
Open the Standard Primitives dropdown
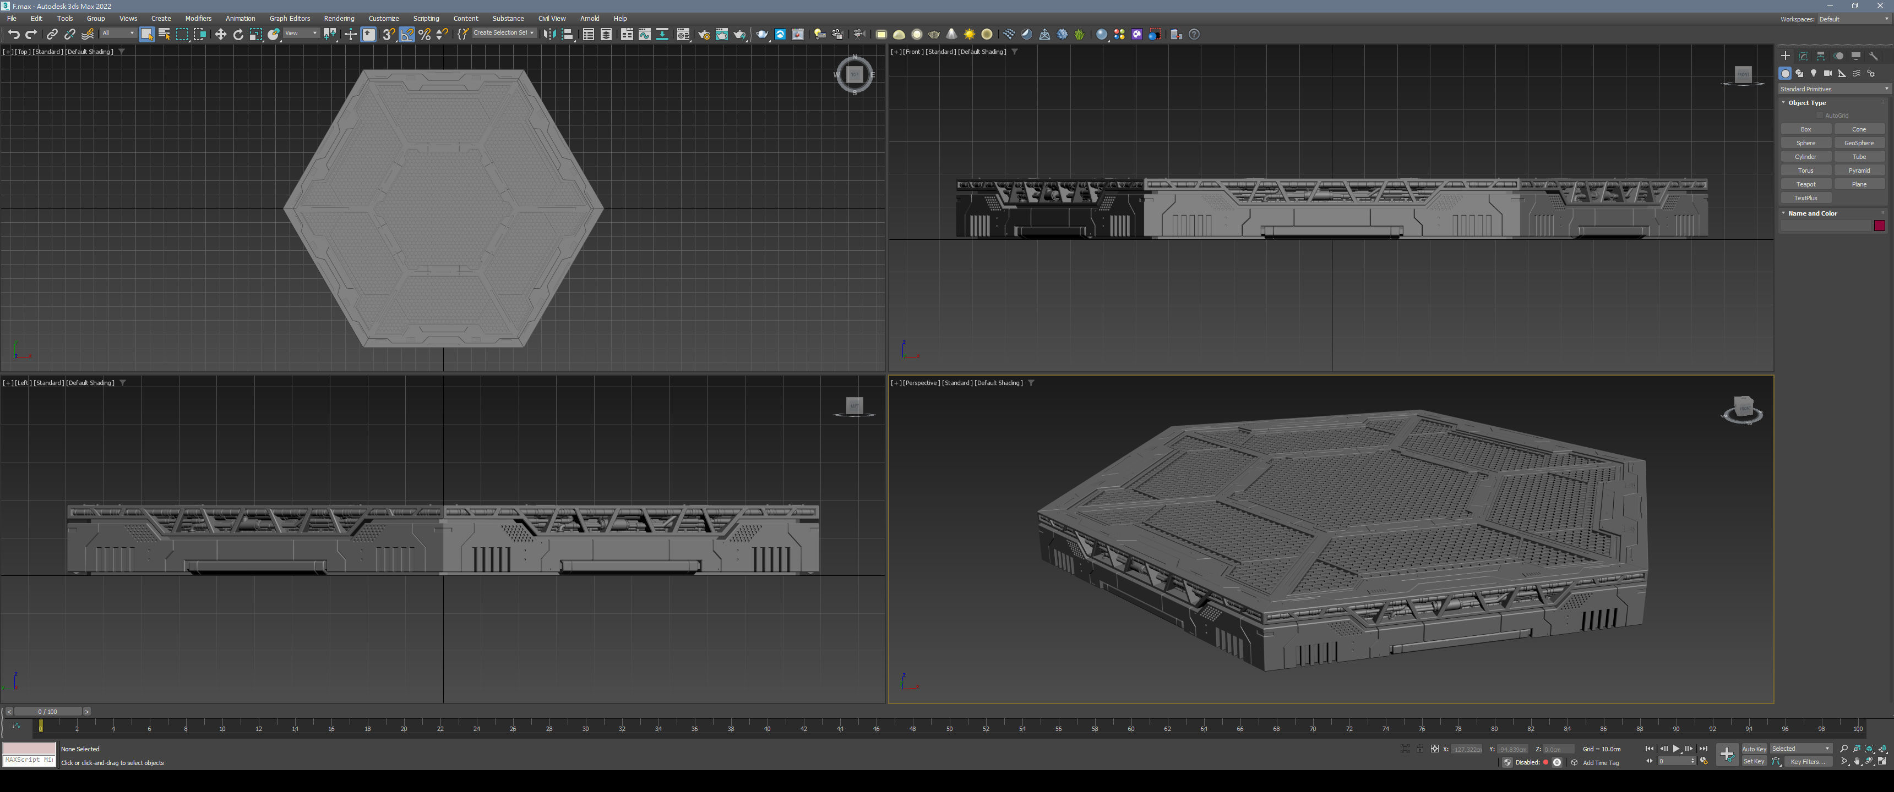point(1833,89)
